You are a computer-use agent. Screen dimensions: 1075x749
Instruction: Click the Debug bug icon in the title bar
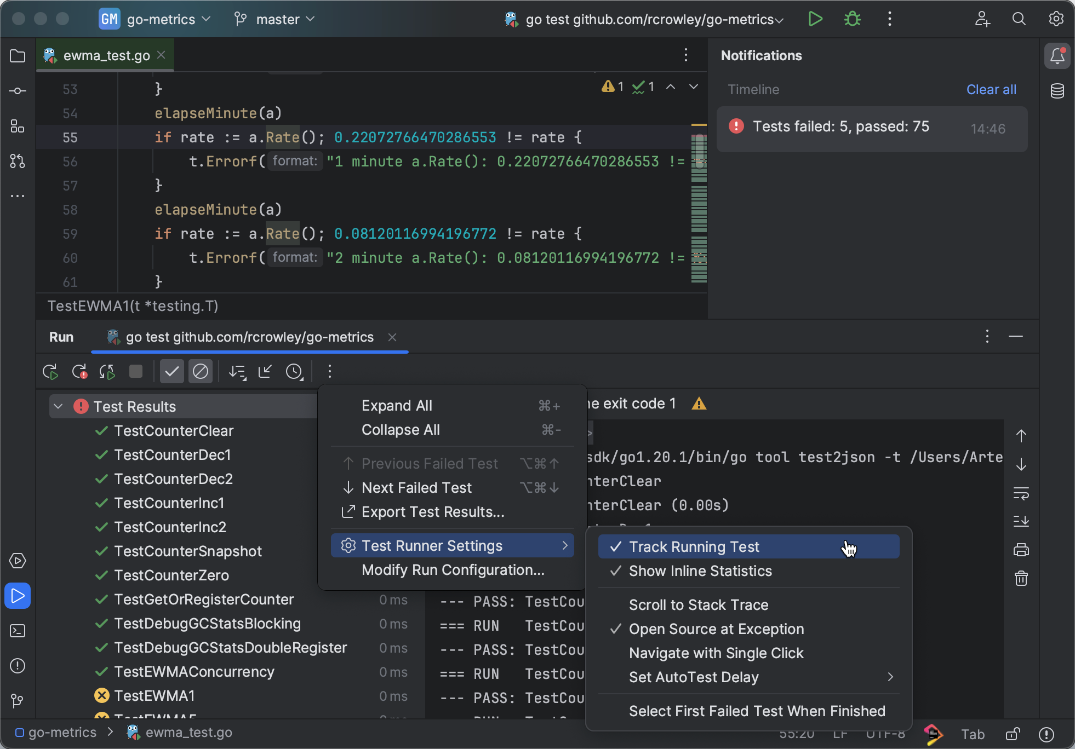852,19
